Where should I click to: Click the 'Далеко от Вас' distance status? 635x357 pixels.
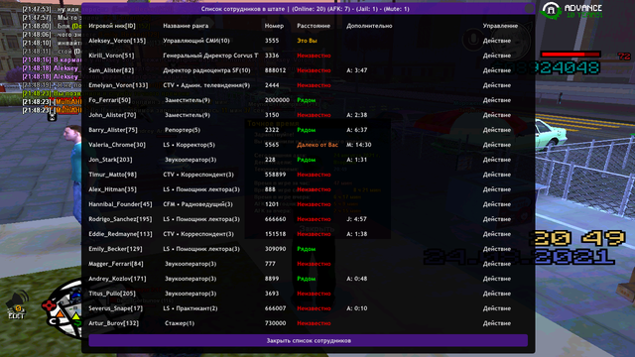click(x=317, y=145)
